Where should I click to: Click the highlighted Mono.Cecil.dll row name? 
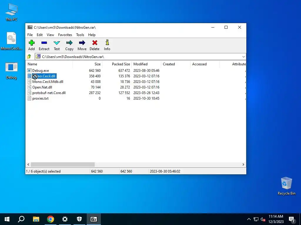(x=44, y=76)
